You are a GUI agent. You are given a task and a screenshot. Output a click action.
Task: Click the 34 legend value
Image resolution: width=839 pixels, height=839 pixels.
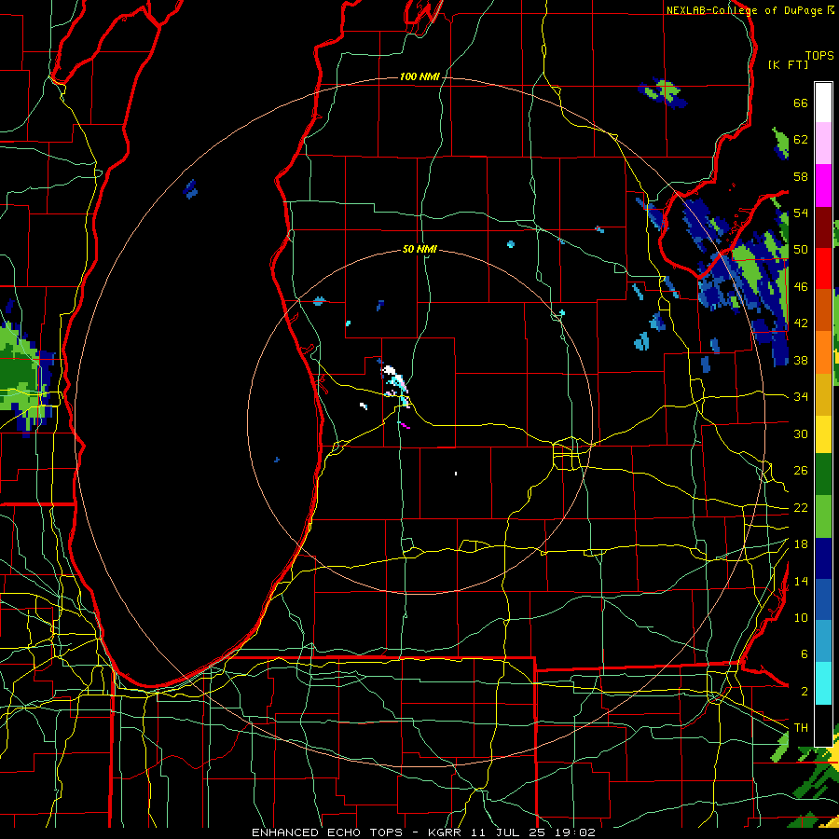801,397
